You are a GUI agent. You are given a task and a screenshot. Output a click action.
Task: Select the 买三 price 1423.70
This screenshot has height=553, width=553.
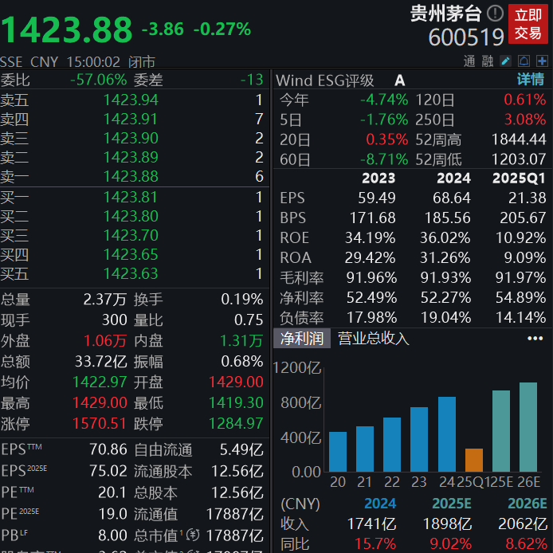pyautogui.click(x=131, y=235)
